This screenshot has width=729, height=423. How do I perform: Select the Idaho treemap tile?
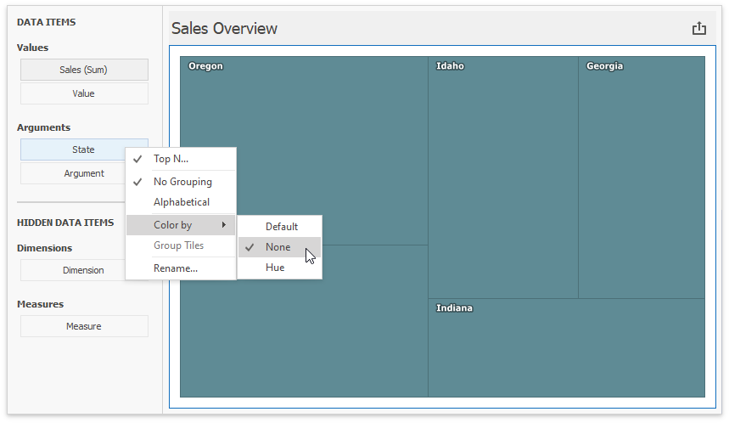coord(502,178)
